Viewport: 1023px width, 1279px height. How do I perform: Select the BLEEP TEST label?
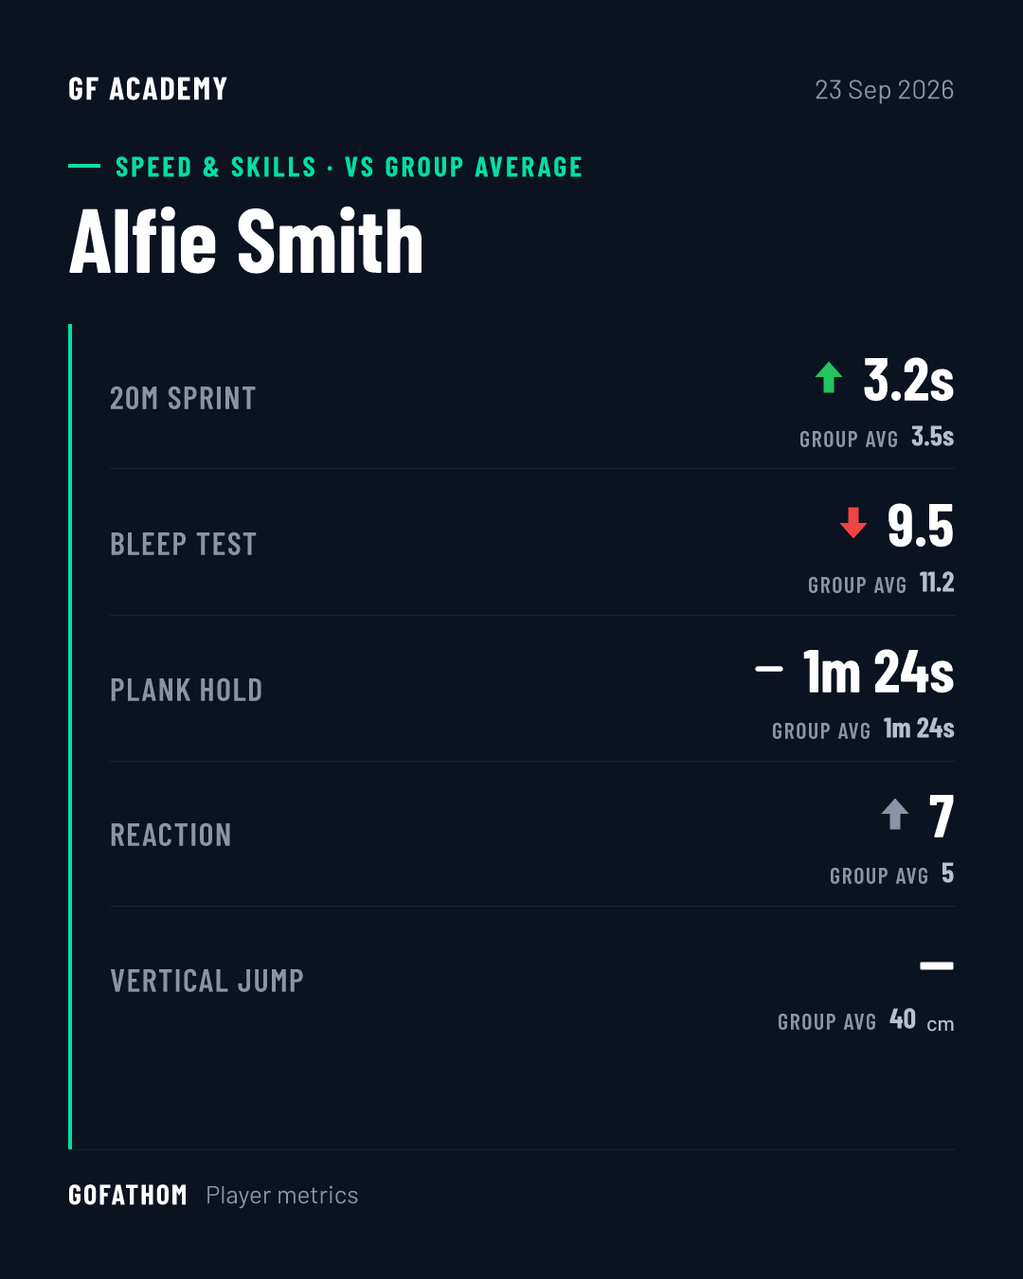coord(184,544)
